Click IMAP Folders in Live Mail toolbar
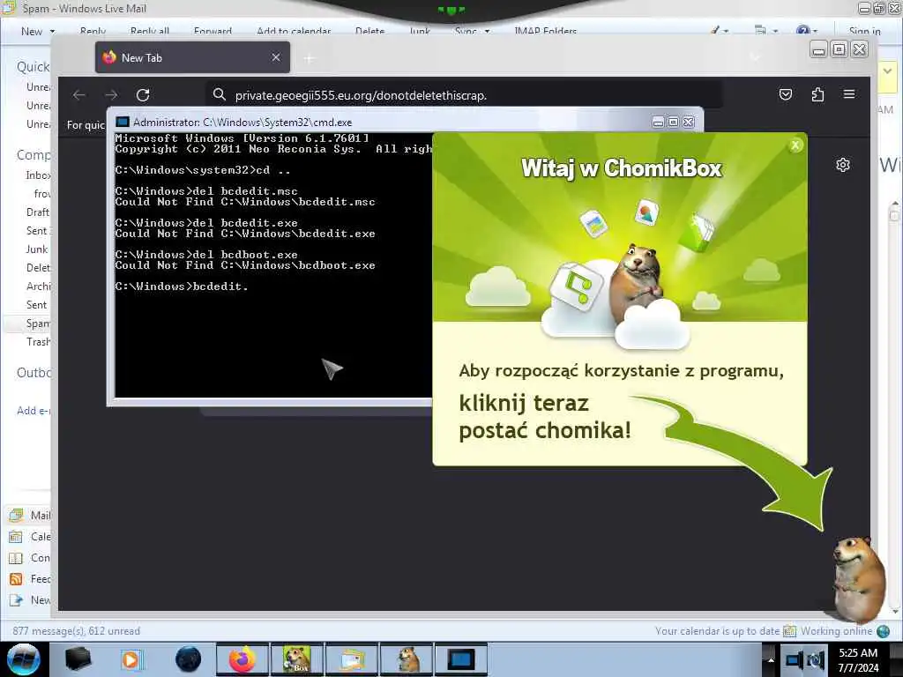This screenshot has height=677, width=903. pos(545,31)
